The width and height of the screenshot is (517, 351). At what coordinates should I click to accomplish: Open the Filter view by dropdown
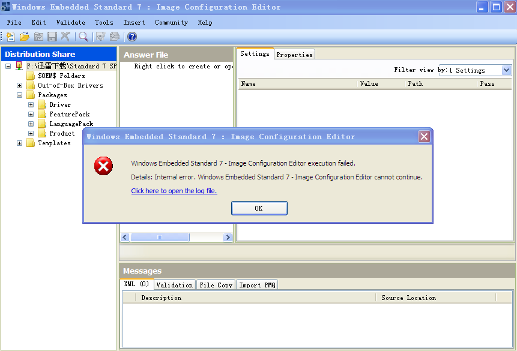click(x=506, y=70)
